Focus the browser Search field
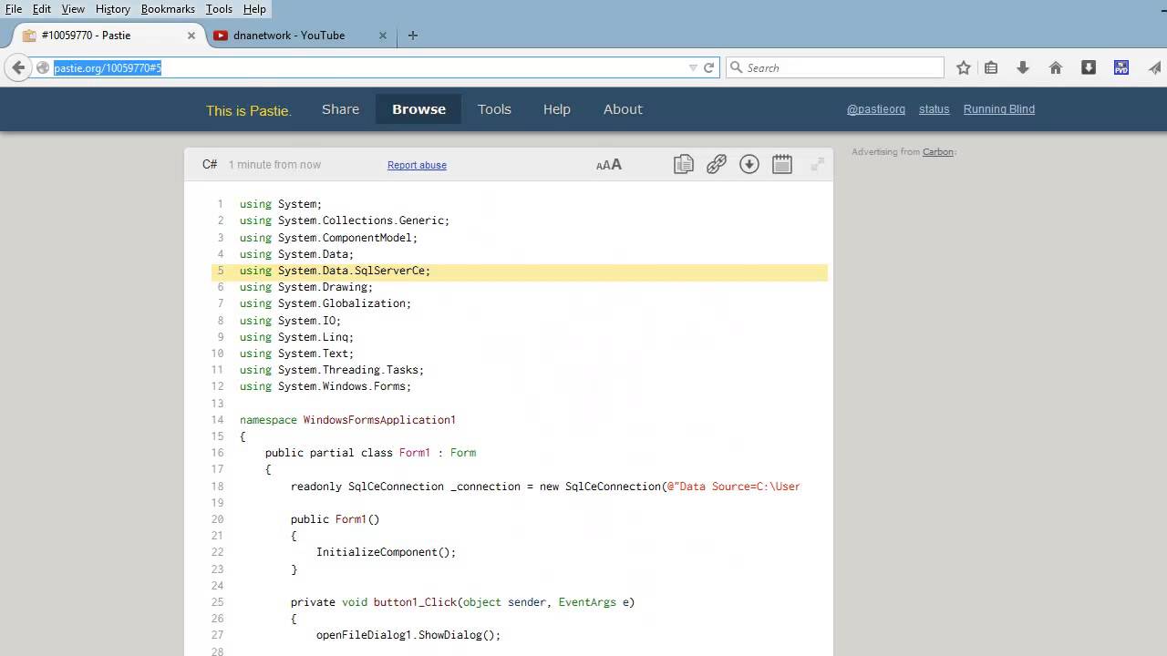The image size is (1167, 656). coord(834,67)
